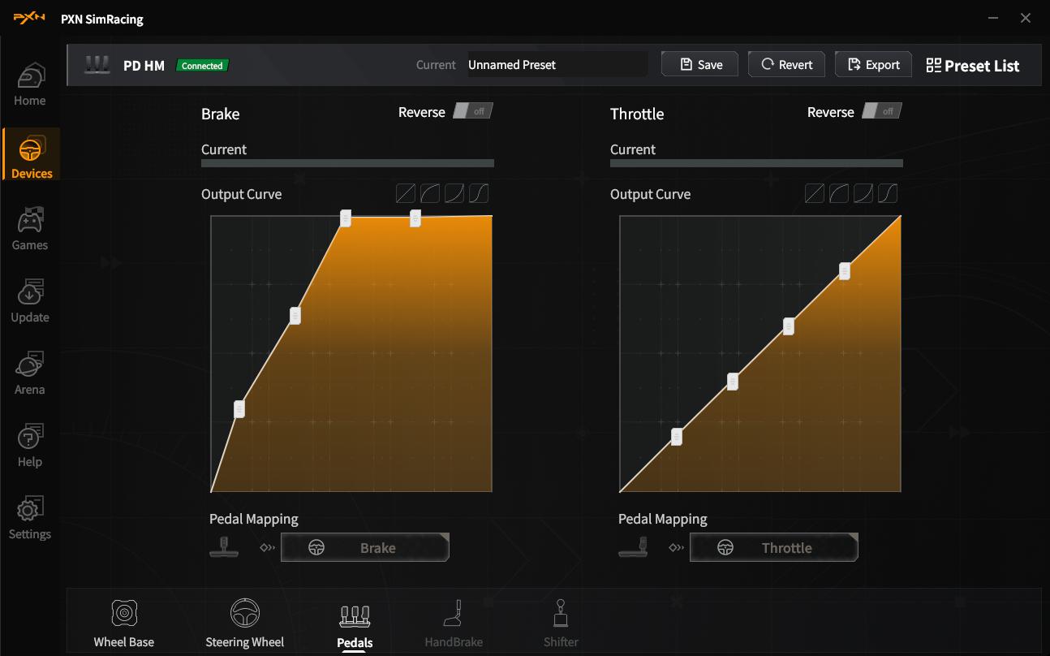The width and height of the screenshot is (1050, 656).
Task: Open the Home section in sidebar
Action: (x=30, y=84)
